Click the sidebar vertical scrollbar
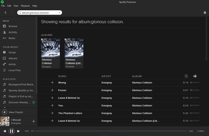 36,56
